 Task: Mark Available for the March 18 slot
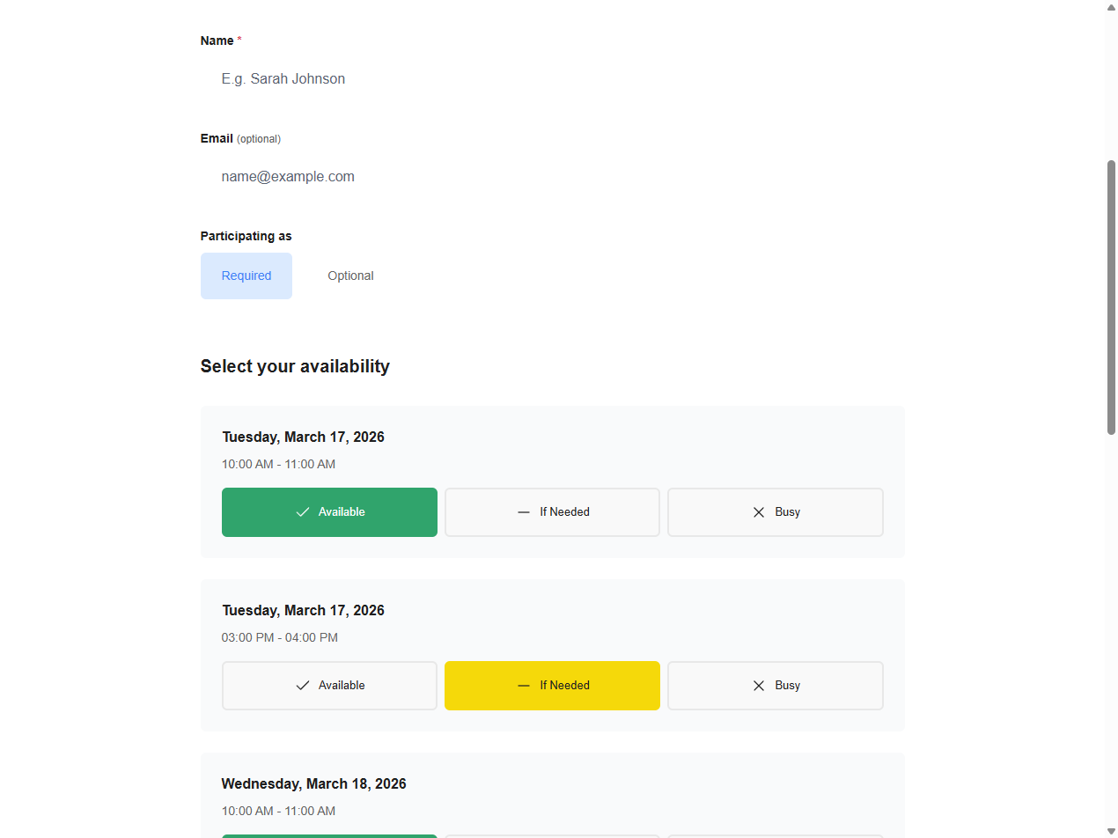(329, 836)
